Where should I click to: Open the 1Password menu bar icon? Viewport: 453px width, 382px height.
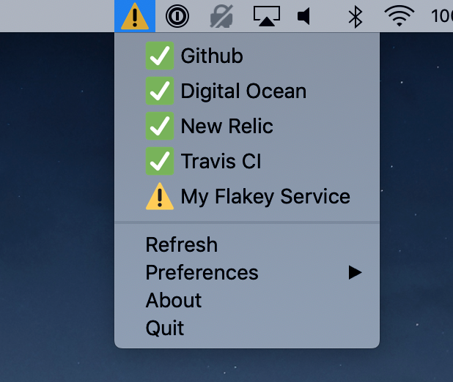click(177, 16)
